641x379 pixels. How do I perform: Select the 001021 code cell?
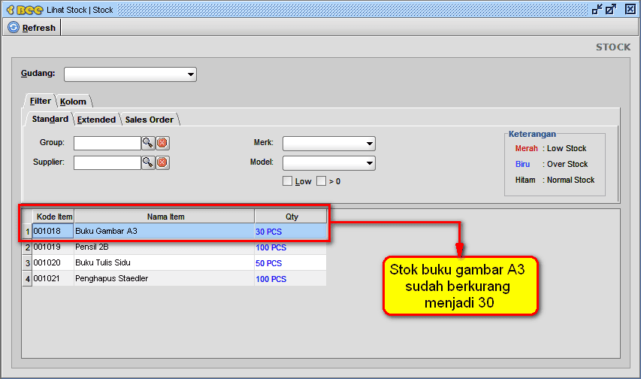pos(53,279)
